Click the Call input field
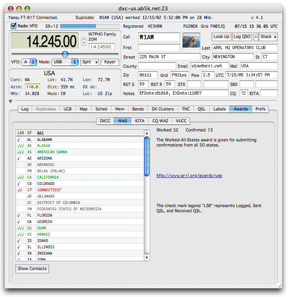290x297 pixels. click(159, 37)
